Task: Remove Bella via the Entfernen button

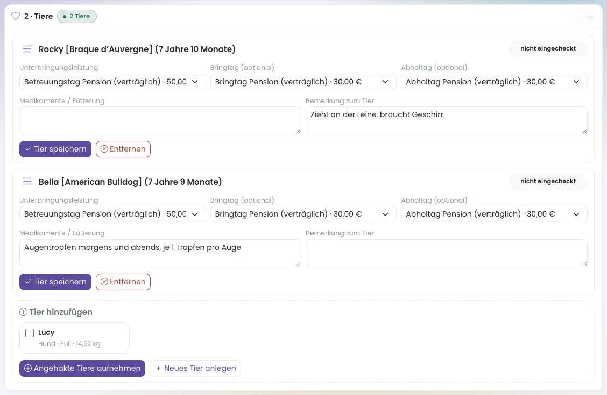Action: pyautogui.click(x=123, y=282)
